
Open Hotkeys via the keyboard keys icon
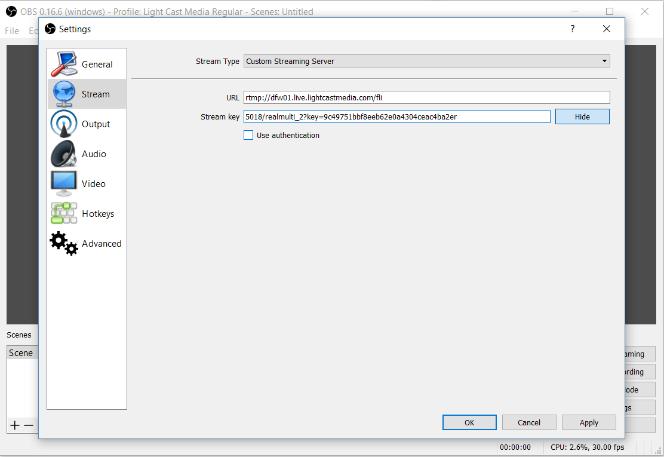point(64,213)
